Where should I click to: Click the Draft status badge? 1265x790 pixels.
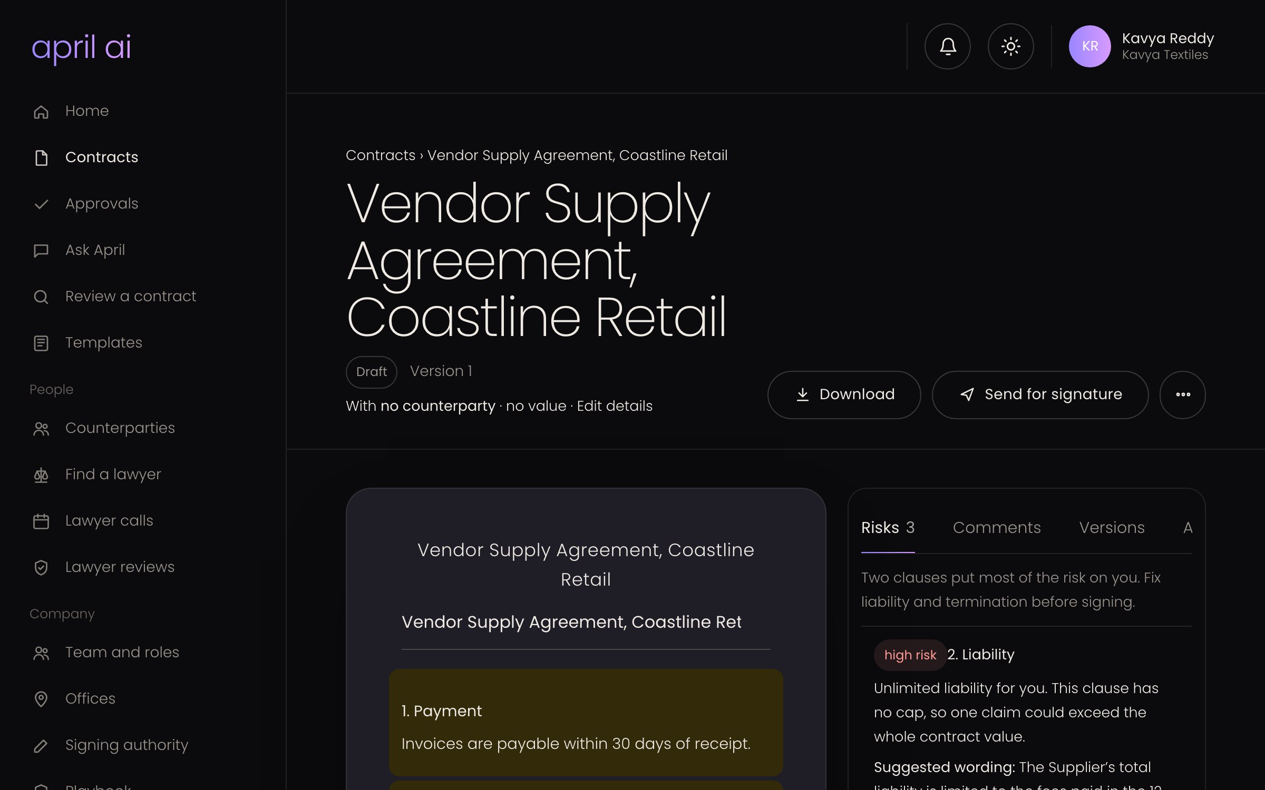click(x=371, y=372)
